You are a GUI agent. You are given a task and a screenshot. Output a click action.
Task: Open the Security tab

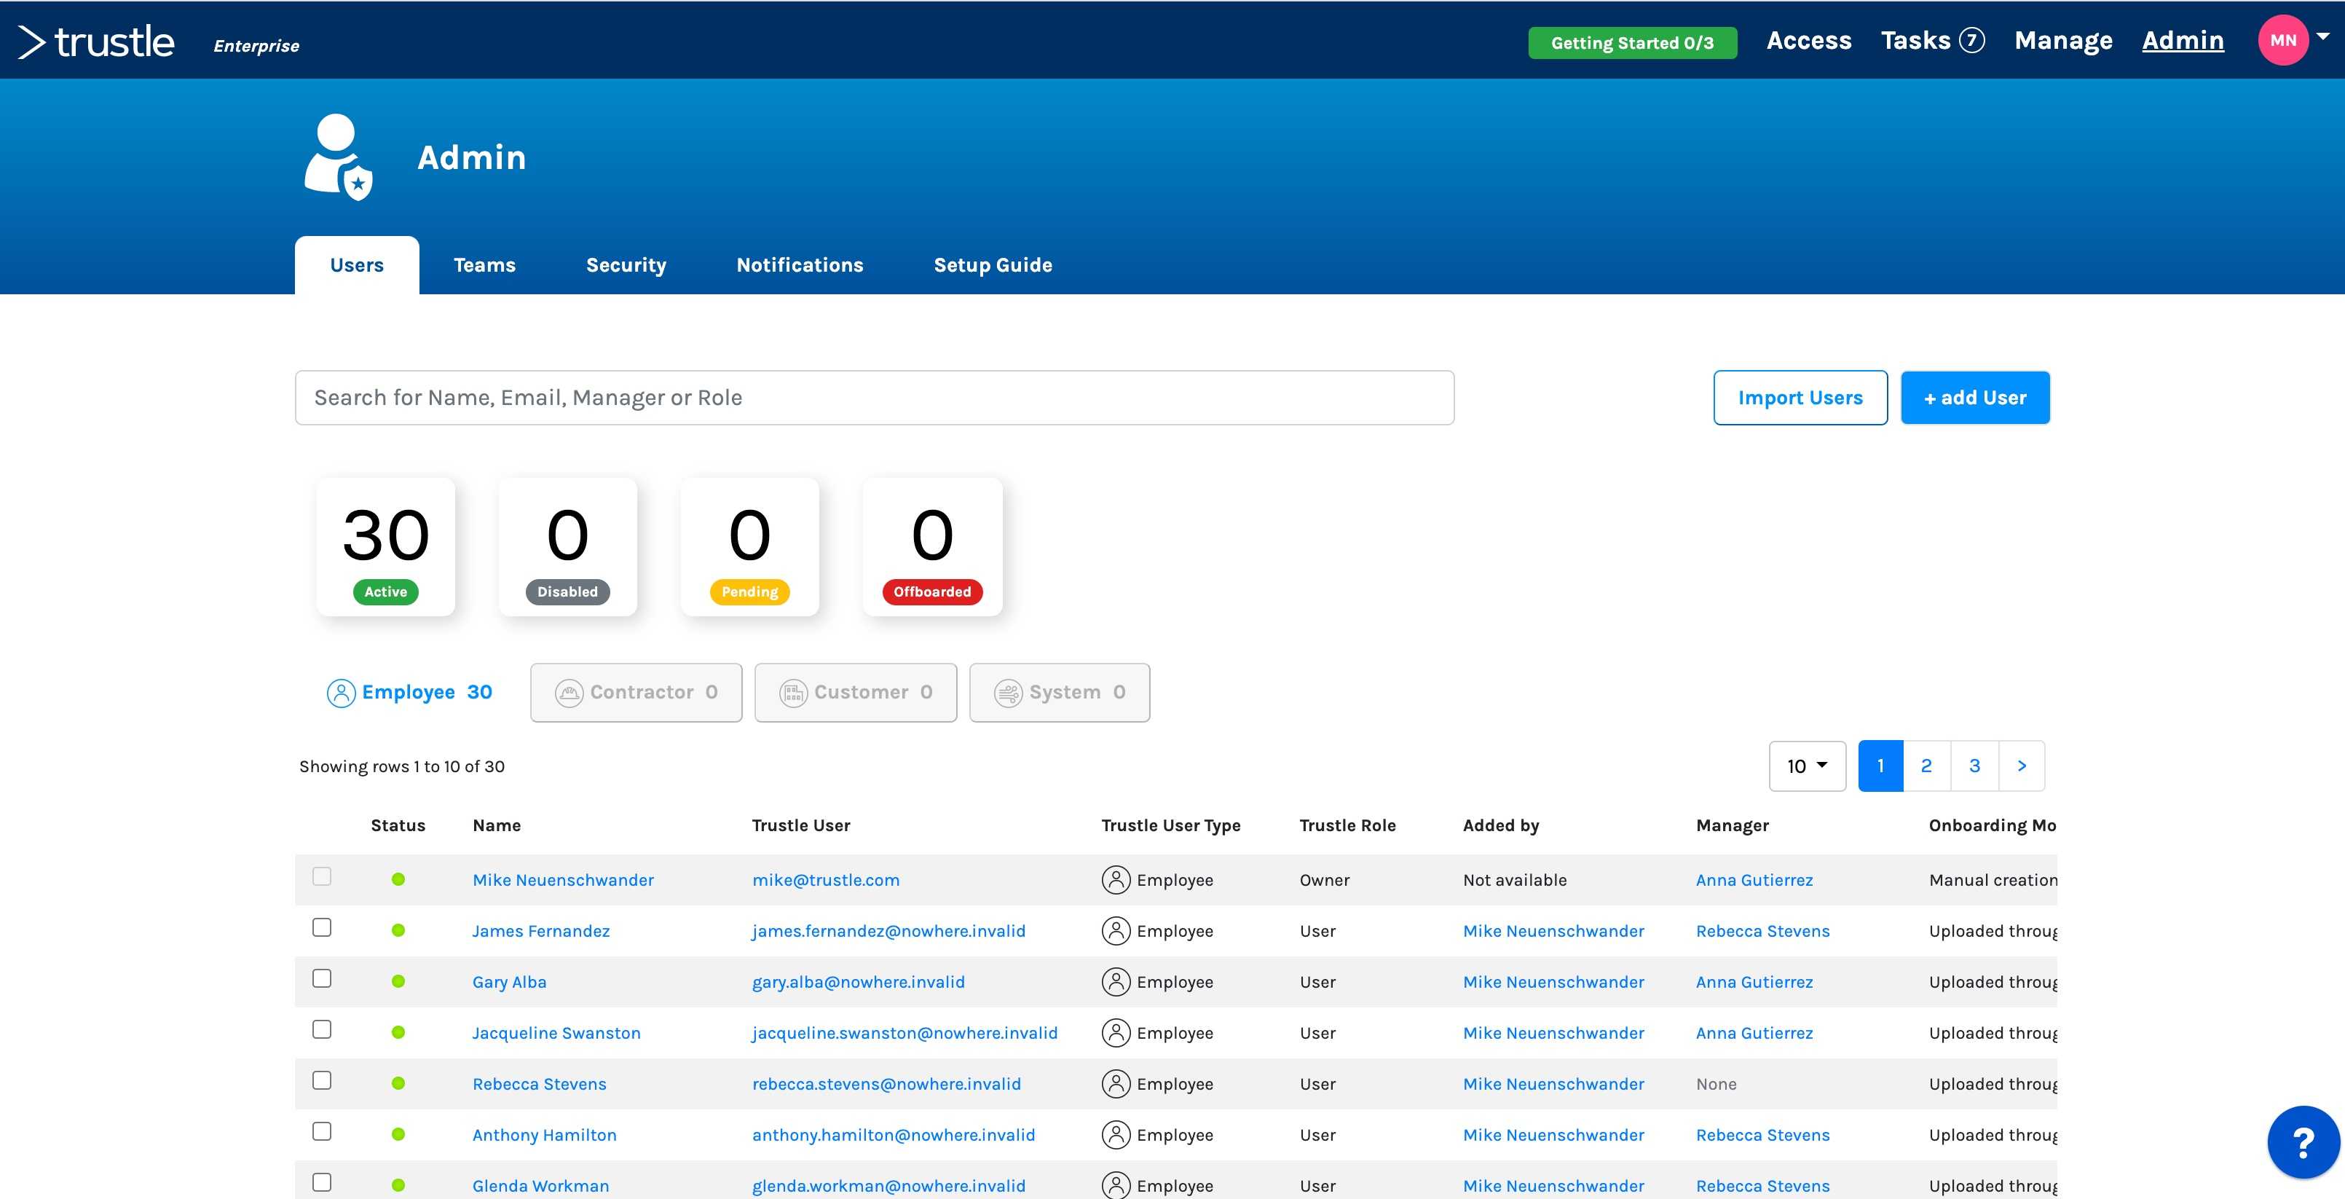[626, 265]
